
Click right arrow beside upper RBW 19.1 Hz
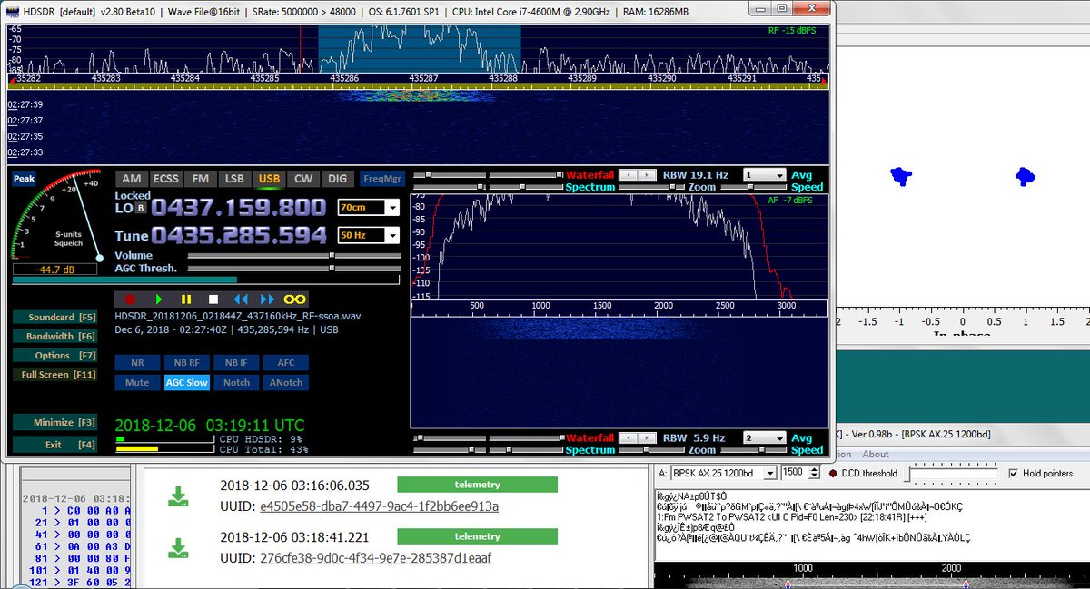[x=645, y=175]
